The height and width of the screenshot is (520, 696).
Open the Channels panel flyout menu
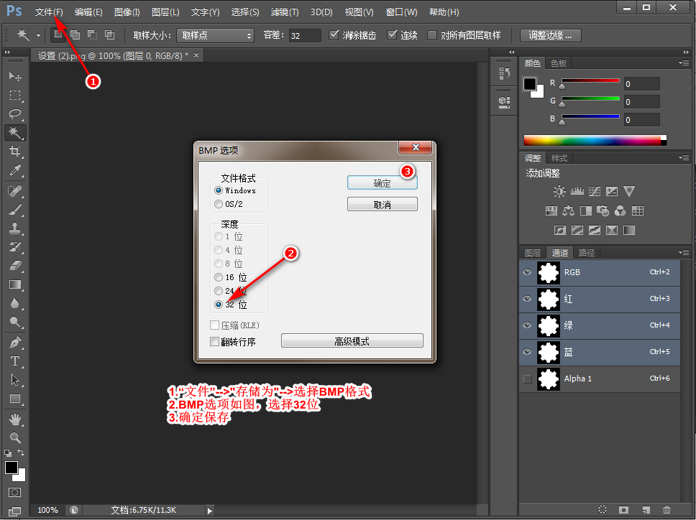pyautogui.click(x=684, y=252)
